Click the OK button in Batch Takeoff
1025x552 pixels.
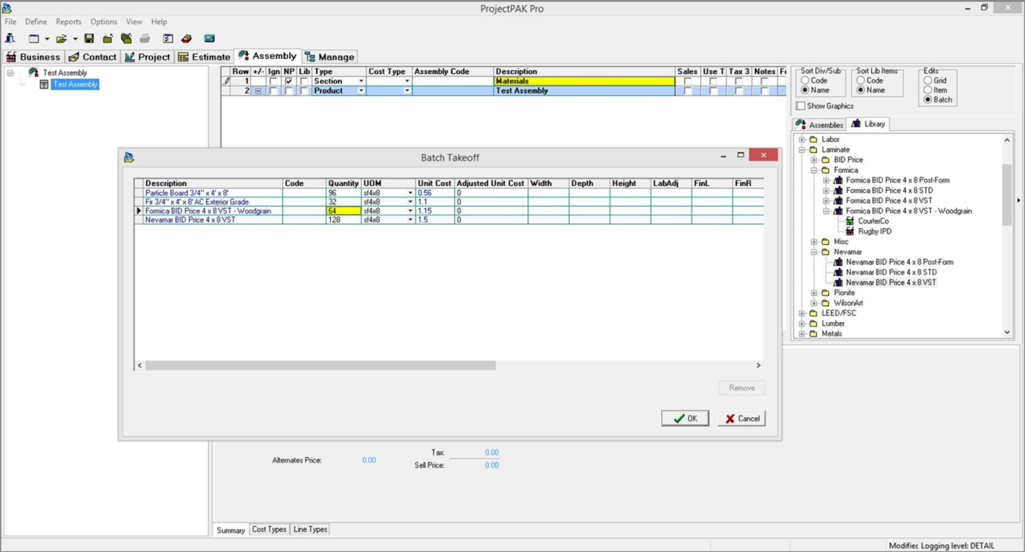click(x=684, y=418)
